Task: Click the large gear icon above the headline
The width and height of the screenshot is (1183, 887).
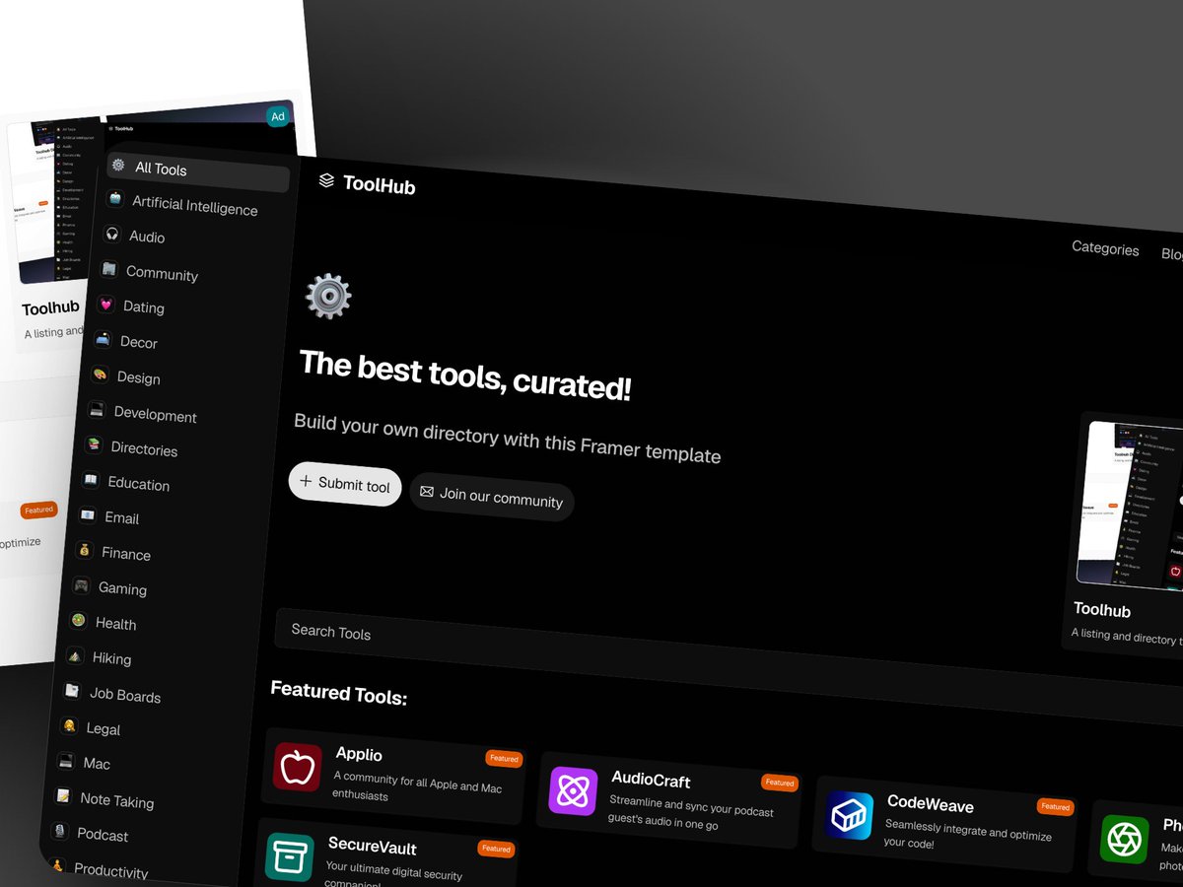Action: coord(328,296)
